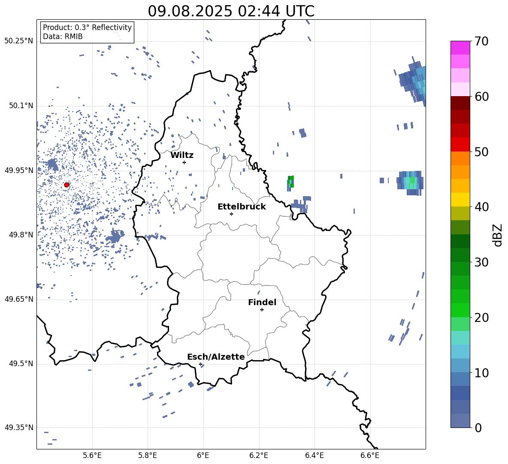Click the 6°E longitude label
Image resolution: width=508 pixels, height=464 pixels.
[203, 455]
